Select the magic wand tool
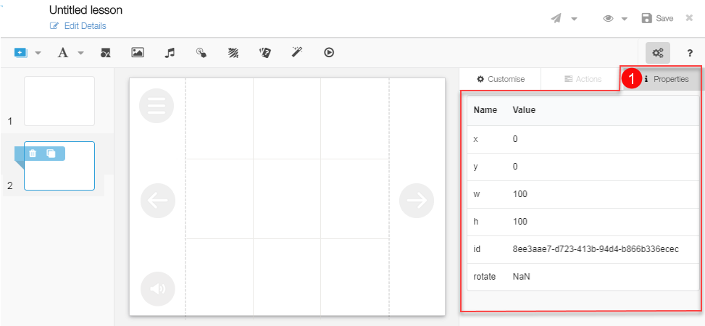The image size is (705, 326). pos(297,53)
